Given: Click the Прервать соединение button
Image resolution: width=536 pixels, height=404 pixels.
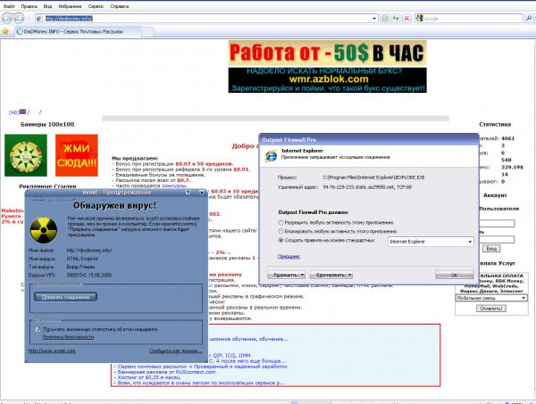Looking at the screenshot, I should coord(65,297).
